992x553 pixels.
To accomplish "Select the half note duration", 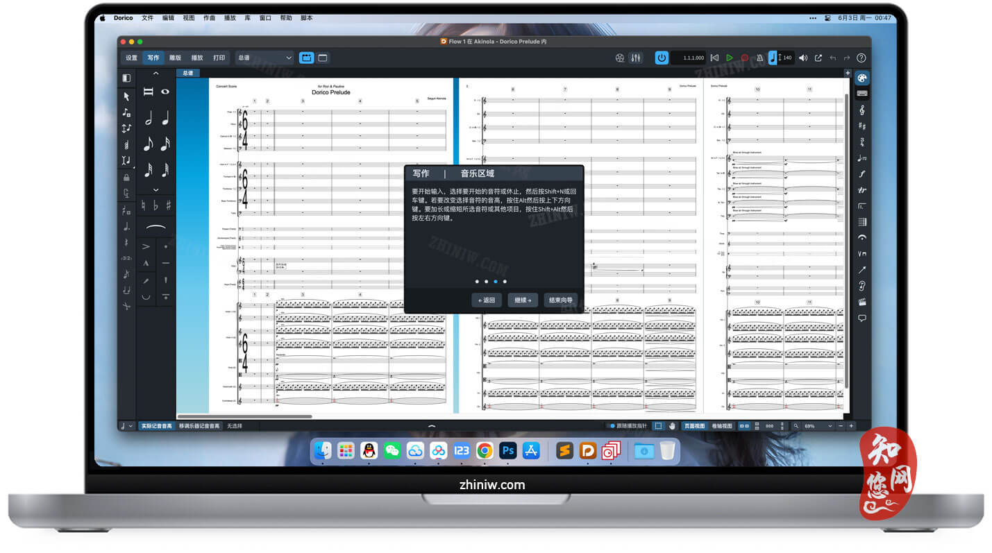I will [148, 119].
